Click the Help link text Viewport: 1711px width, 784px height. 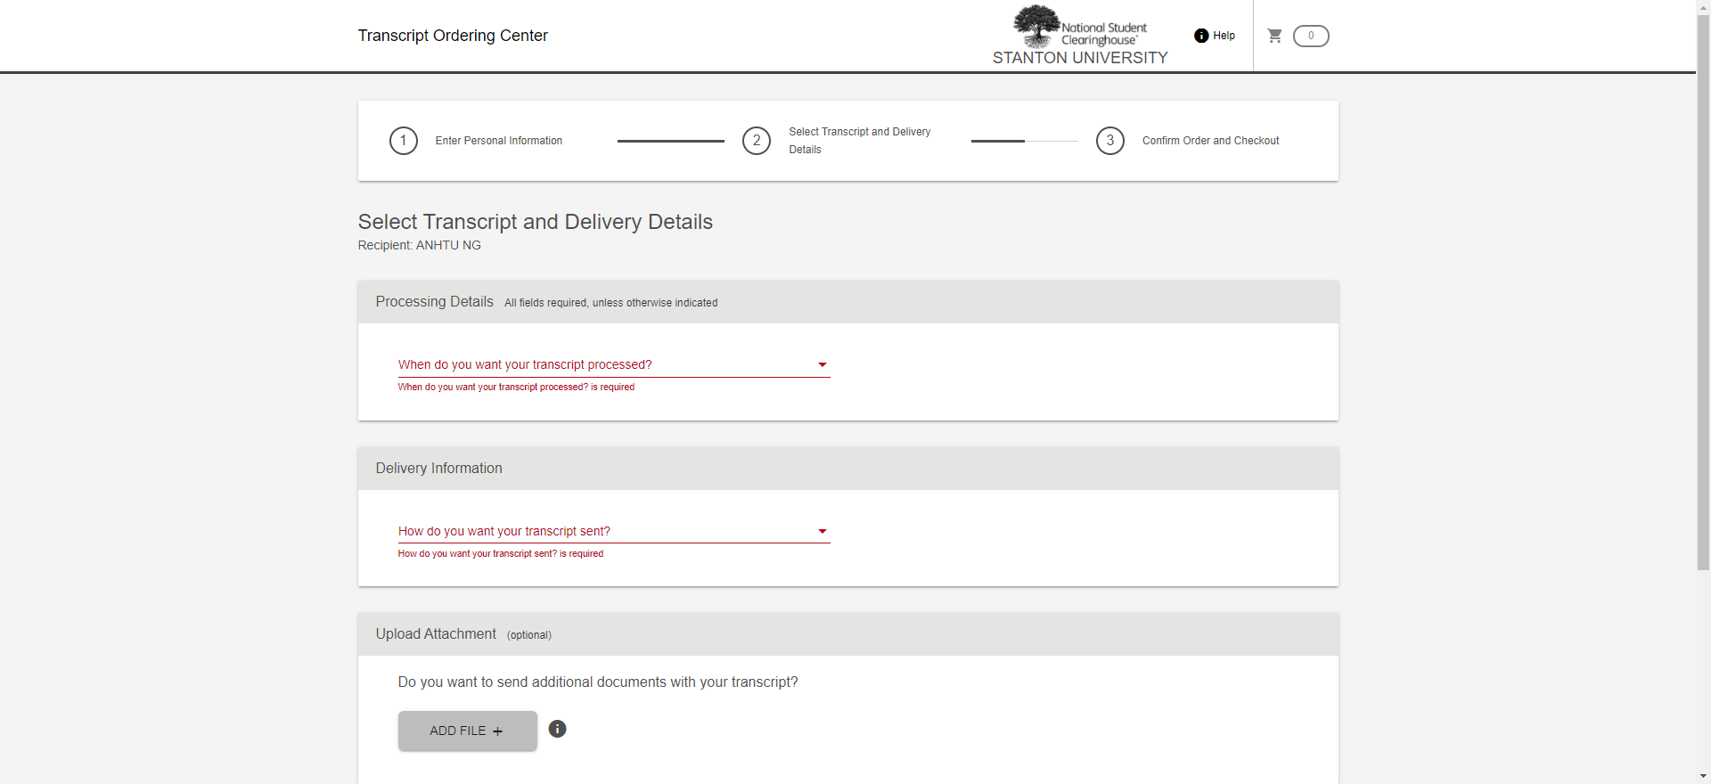click(x=1224, y=36)
